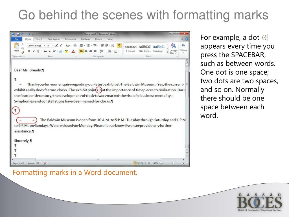Toggle Print Layout view in the status bar
The image size is (289, 217).
click(135, 163)
